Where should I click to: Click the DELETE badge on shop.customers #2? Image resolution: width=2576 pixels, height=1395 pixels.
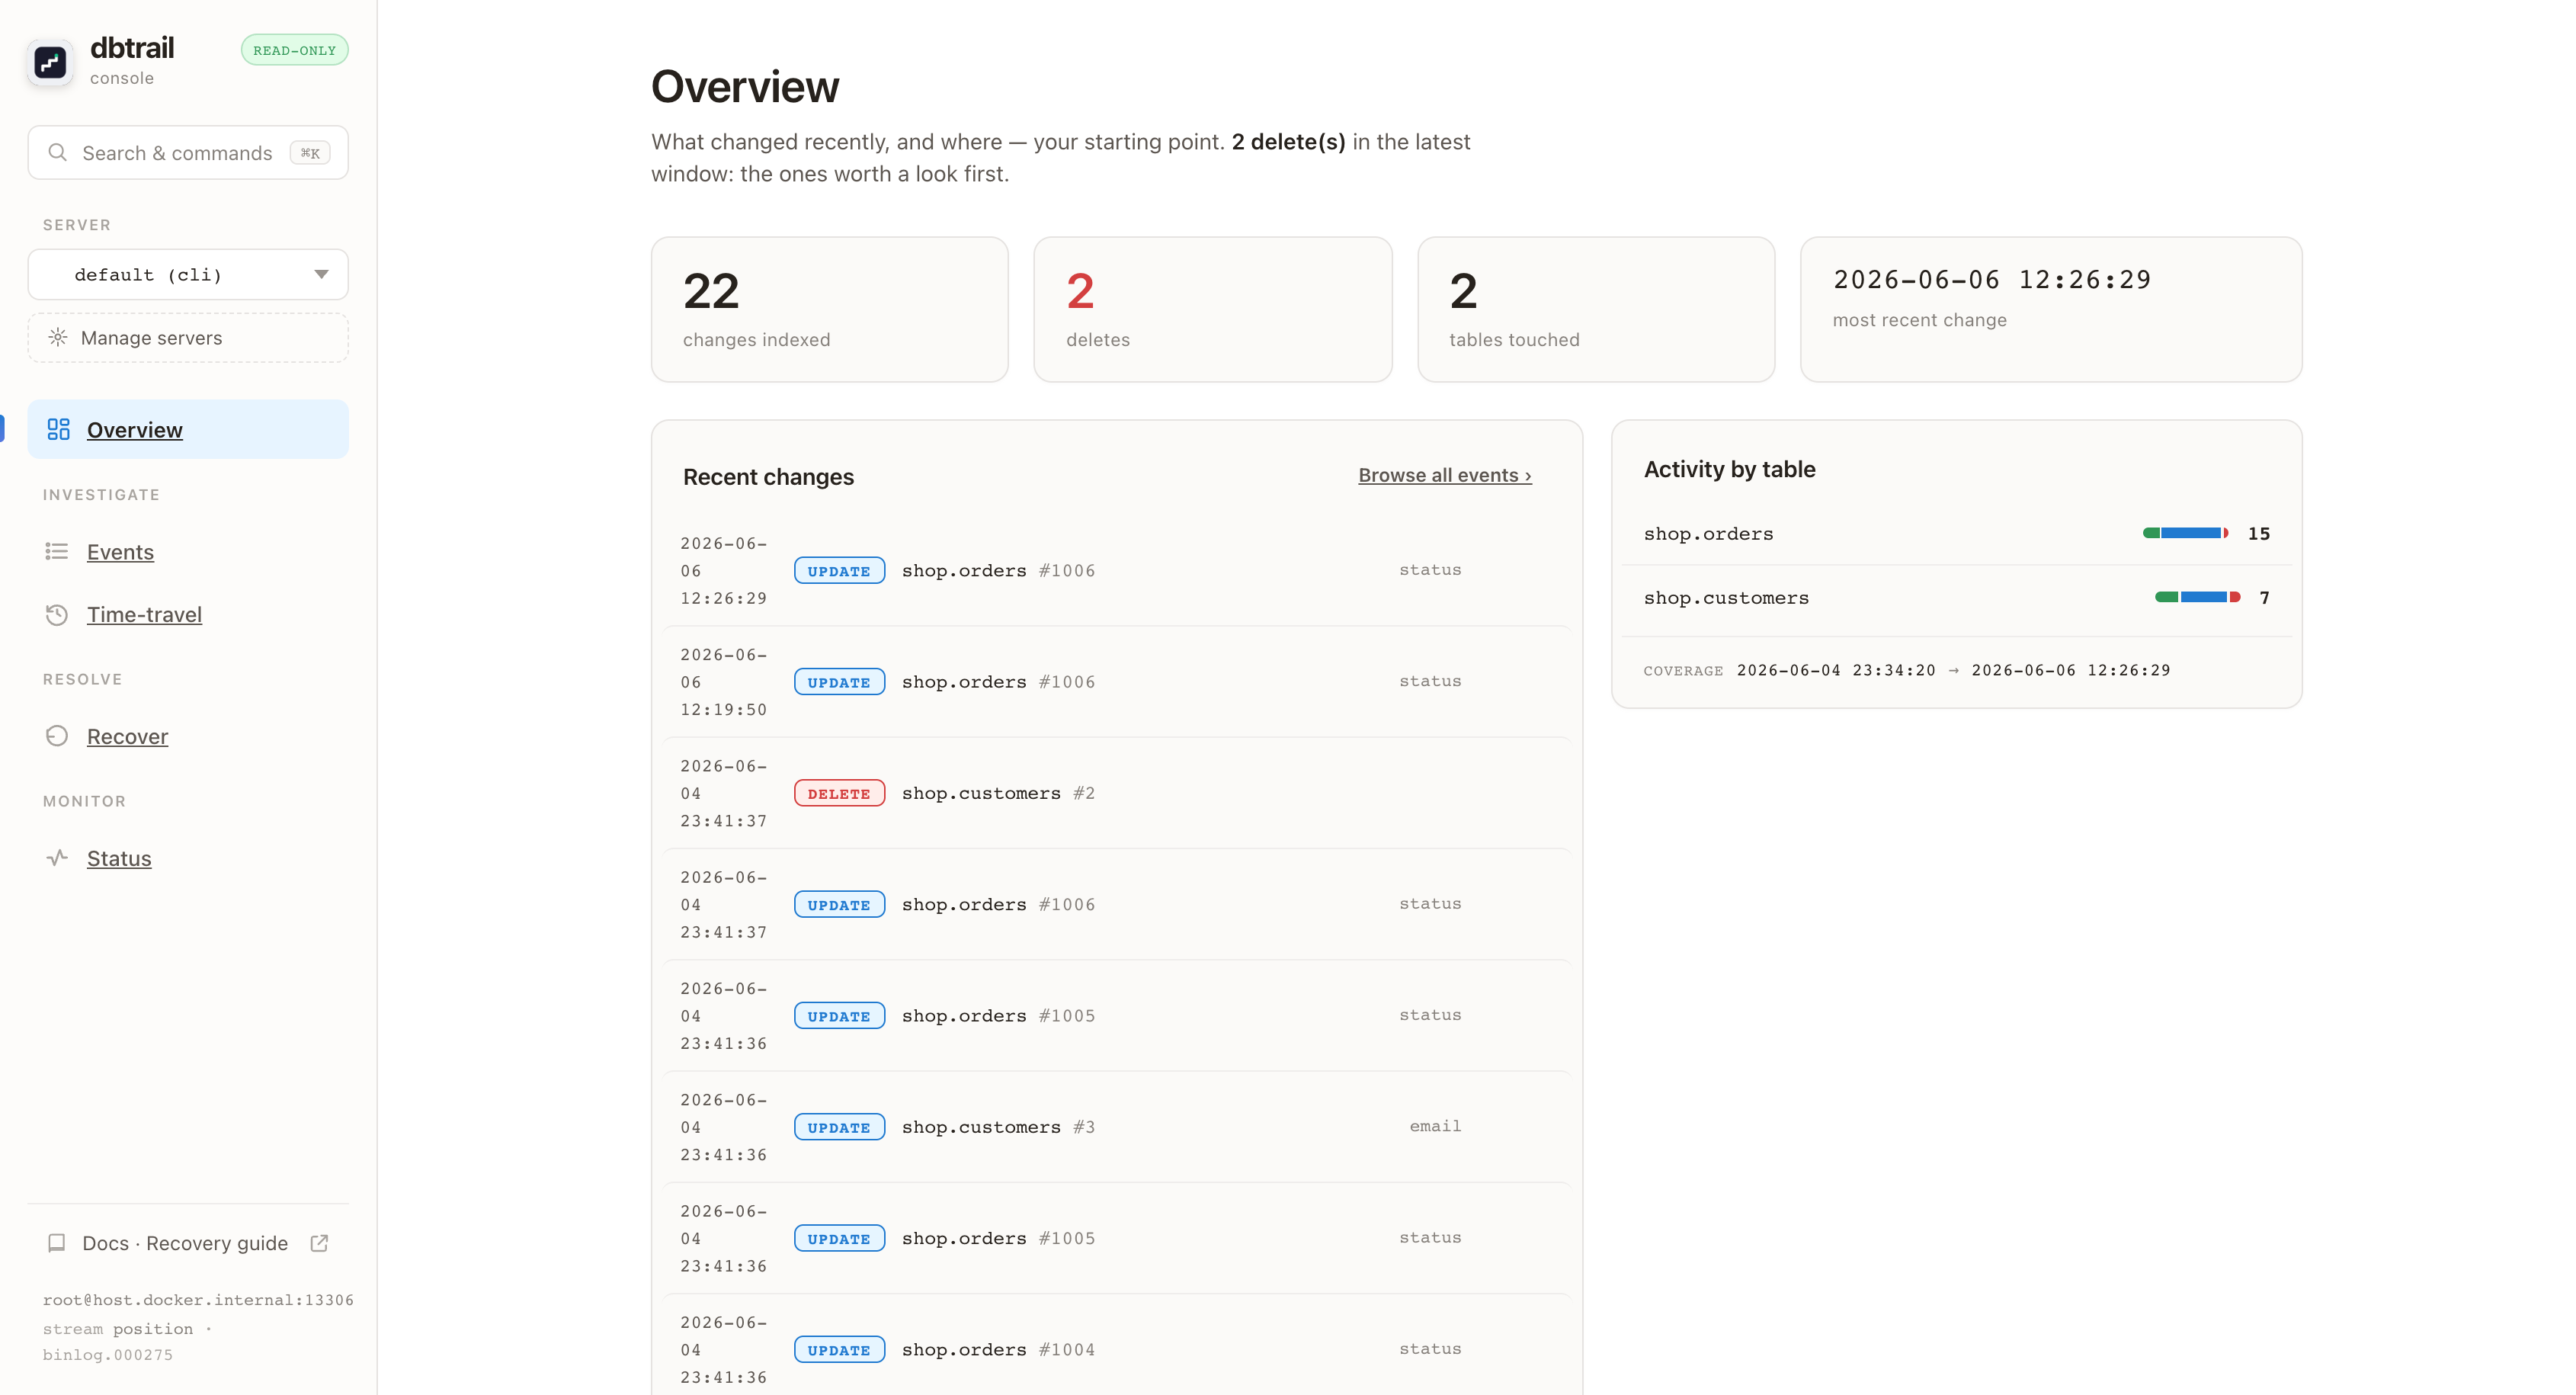coord(839,793)
